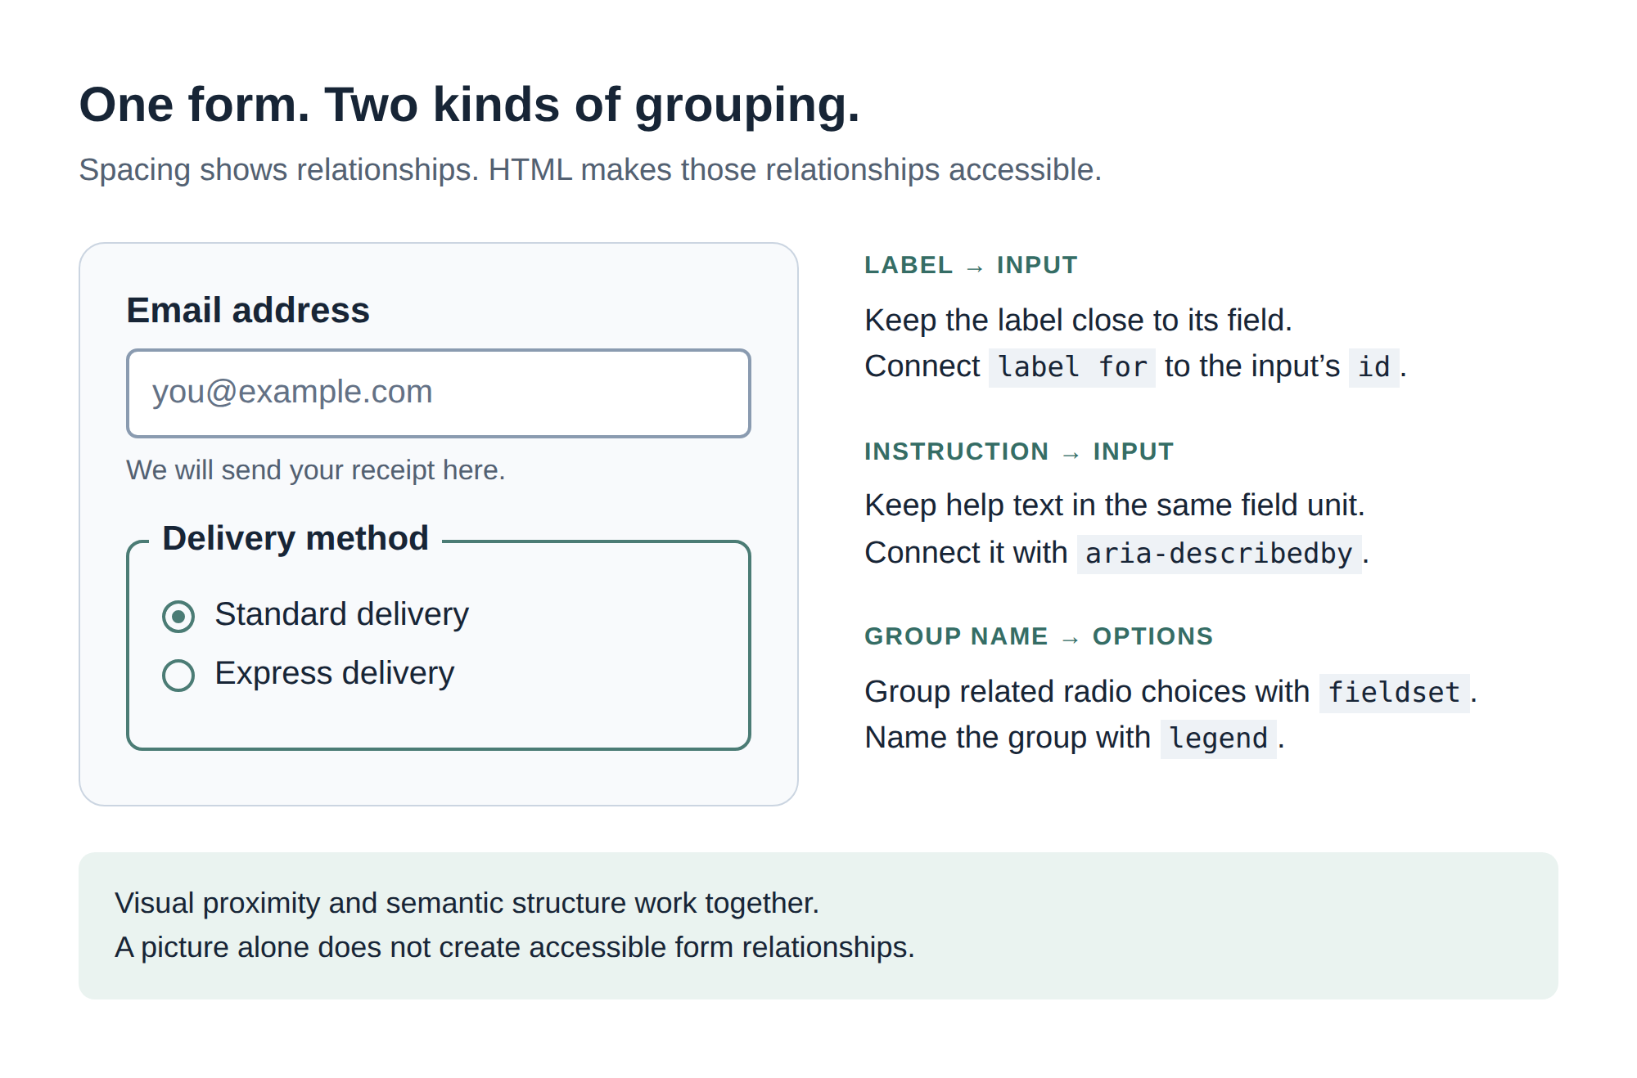Screen dimensions: 1637x1078
Task: Select the Express delivery radio button
Action: click(x=178, y=676)
